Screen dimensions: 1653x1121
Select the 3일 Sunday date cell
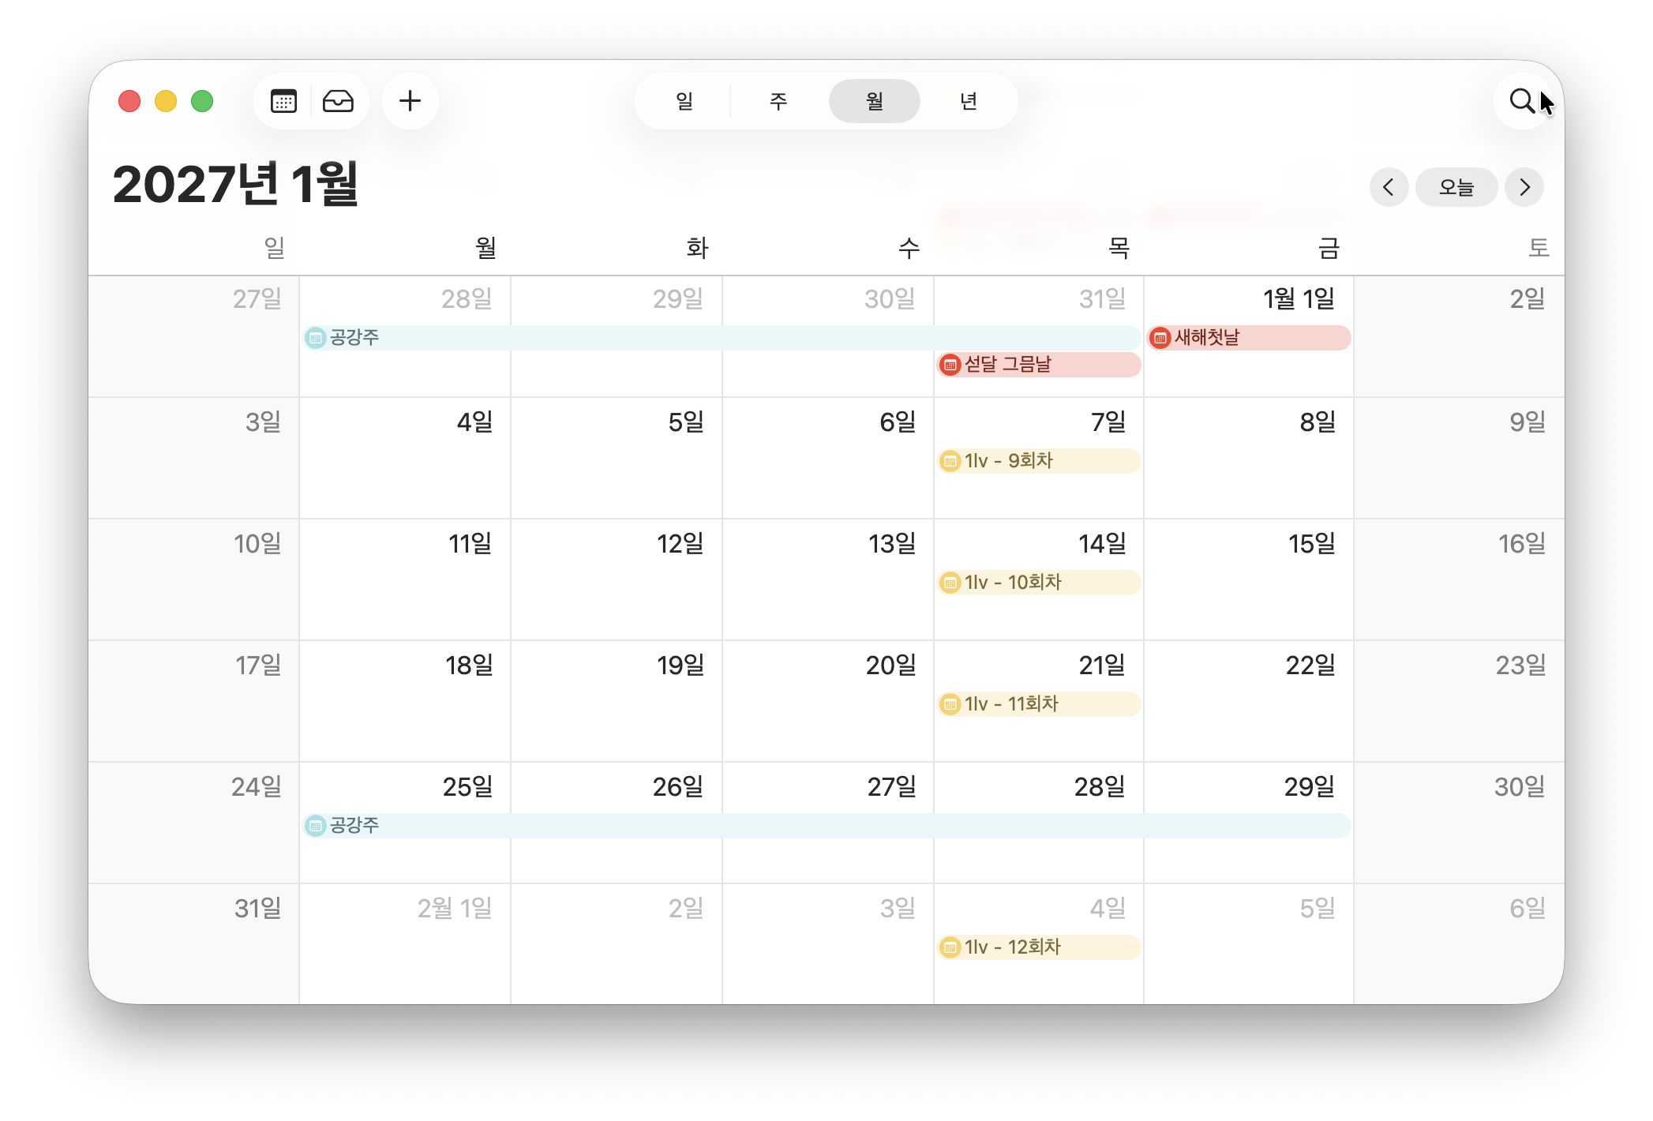194,459
